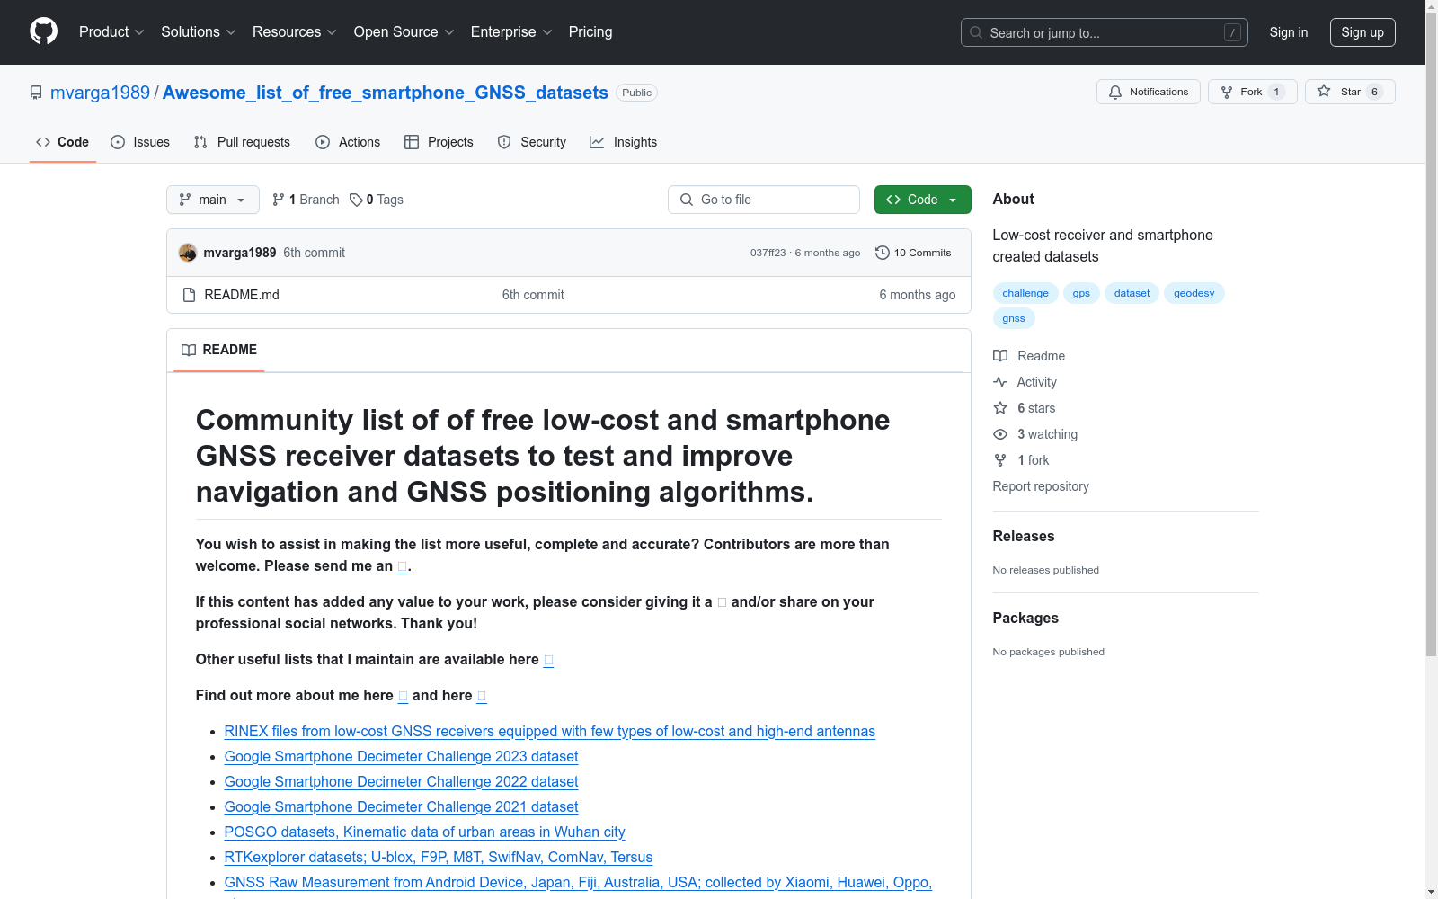Open the Pull requests tab
Image resolution: width=1438 pixels, height=899 pixels.
[x=242, y=142]
